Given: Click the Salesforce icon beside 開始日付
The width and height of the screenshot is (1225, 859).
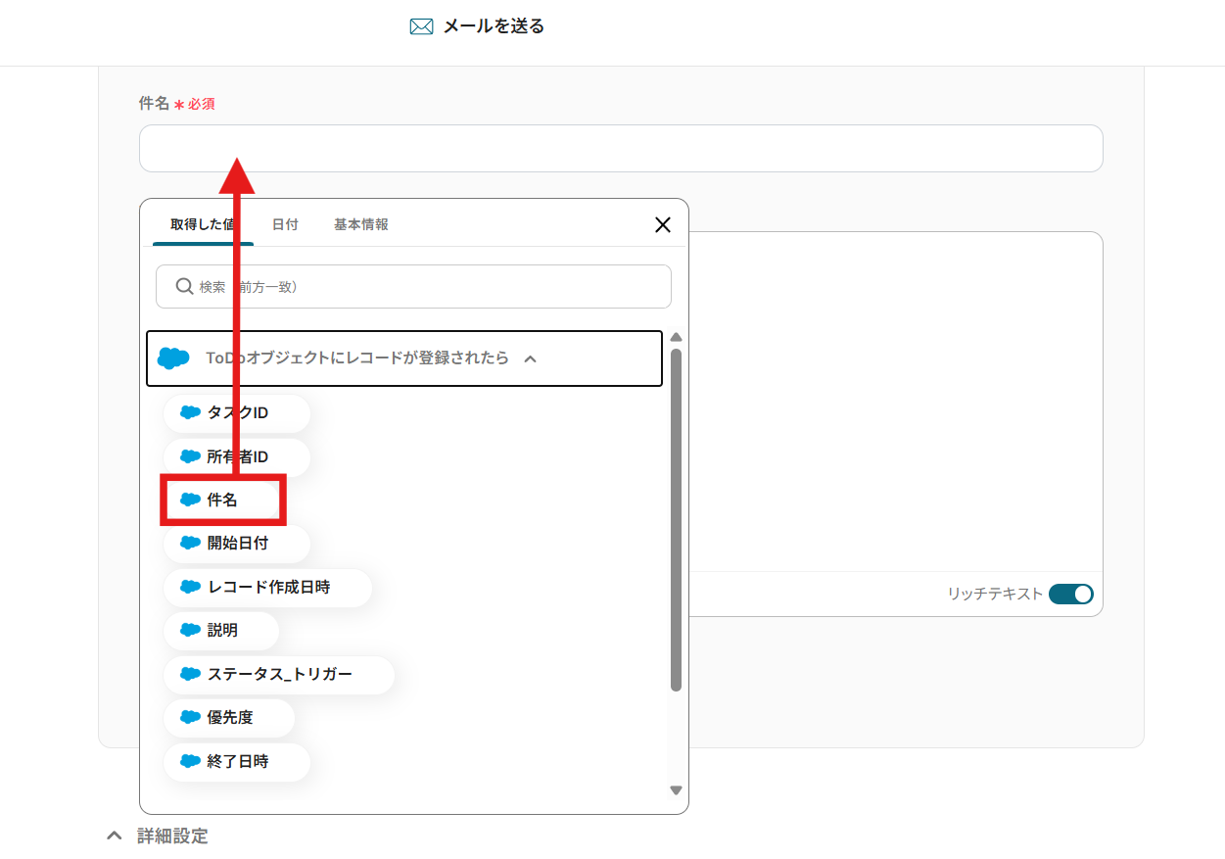Looking at the screenshot, I should [x=190, y=544].
